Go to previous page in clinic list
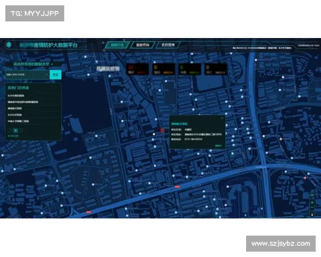 point(10,130)
